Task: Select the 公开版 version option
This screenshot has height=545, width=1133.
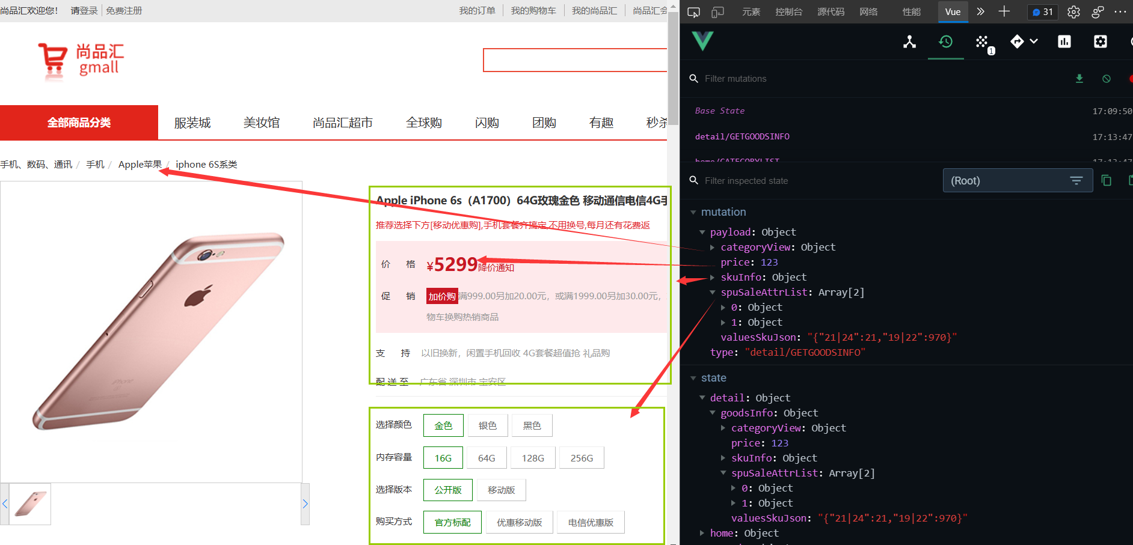Action: click(448, 490)
